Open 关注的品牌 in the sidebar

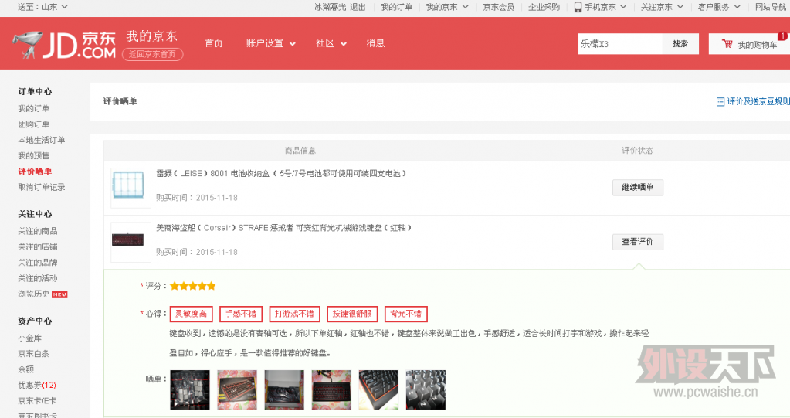coord(38,263)
